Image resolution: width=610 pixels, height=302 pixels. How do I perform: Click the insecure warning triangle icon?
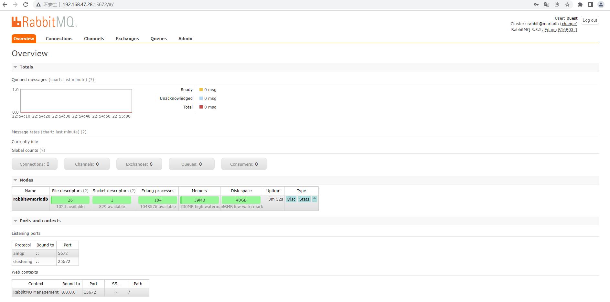(38, 5)
